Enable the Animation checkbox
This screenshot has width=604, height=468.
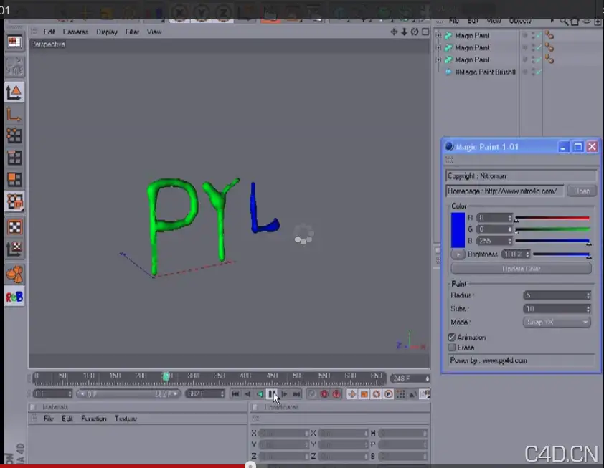pyautogui.click(x=452, y=337)
